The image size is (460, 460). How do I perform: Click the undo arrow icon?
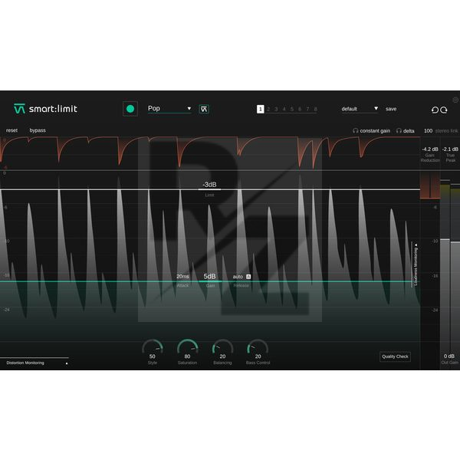[x=435, y=110]
